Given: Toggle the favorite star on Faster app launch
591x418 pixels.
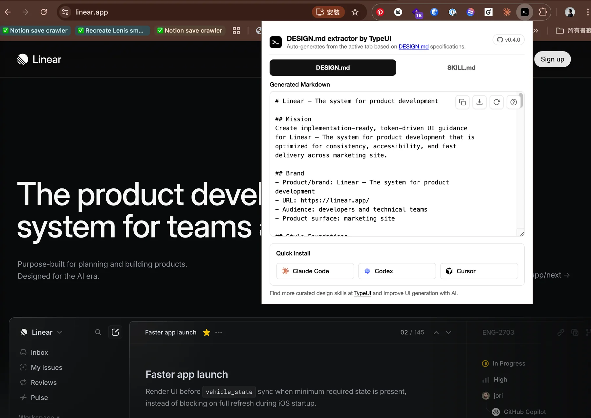Looking at the screenshot, I should click(207, 332).
